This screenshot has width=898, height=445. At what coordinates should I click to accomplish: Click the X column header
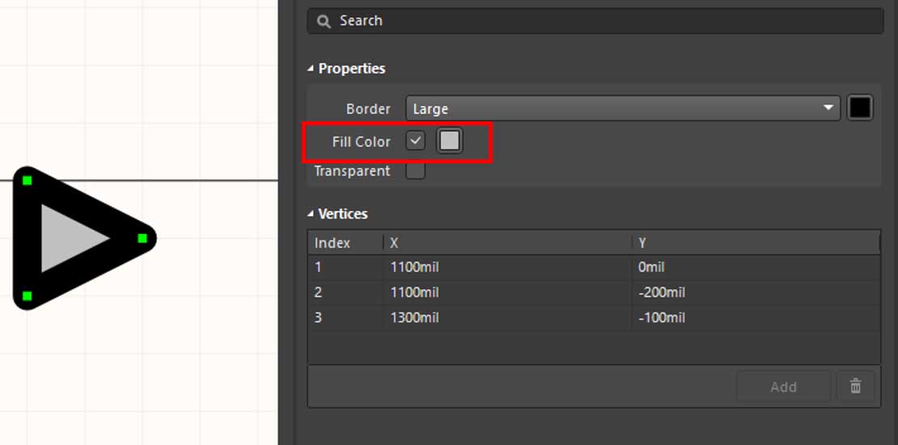coord(506,243)
